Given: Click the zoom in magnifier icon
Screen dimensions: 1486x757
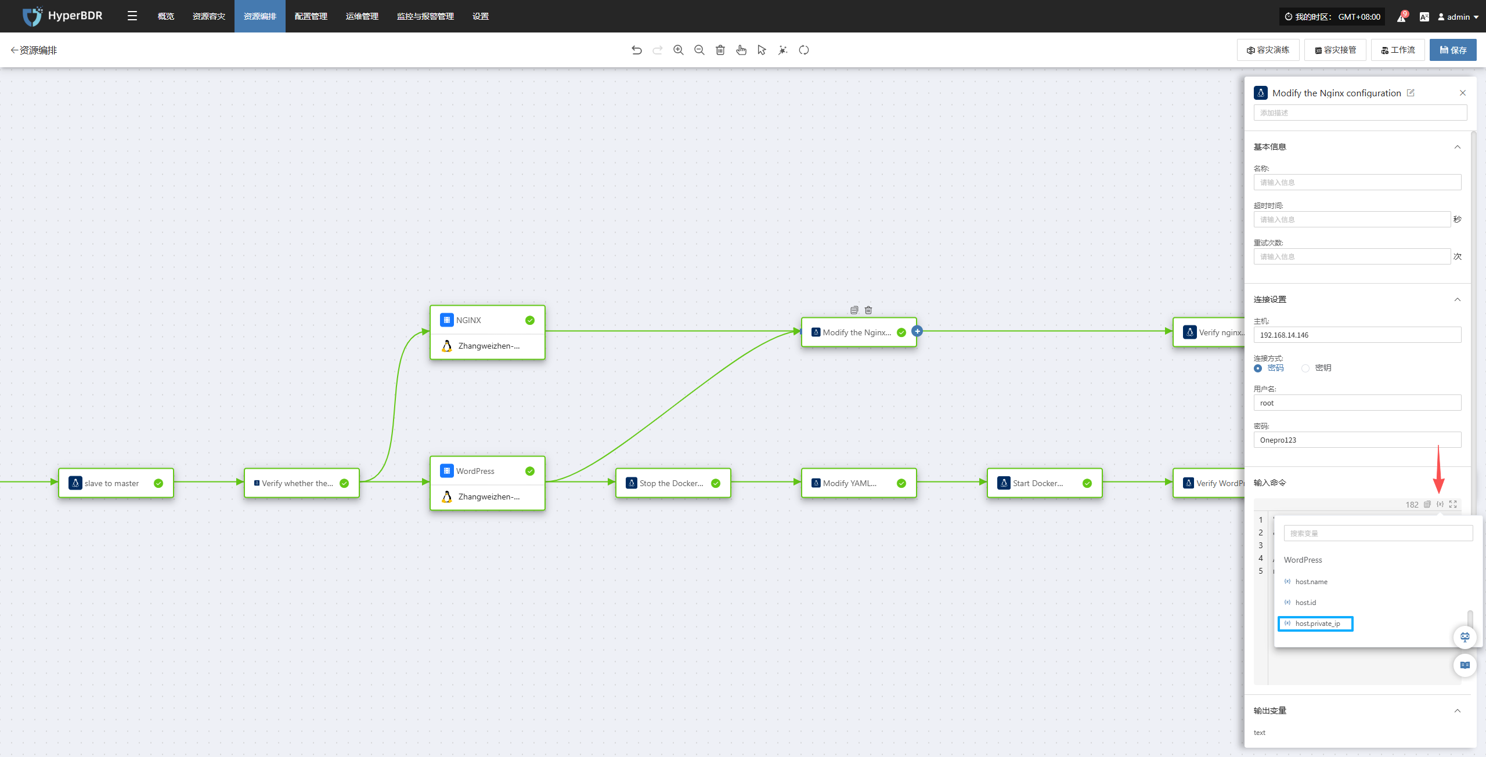Looking at the screenshot, I should 678,50.
